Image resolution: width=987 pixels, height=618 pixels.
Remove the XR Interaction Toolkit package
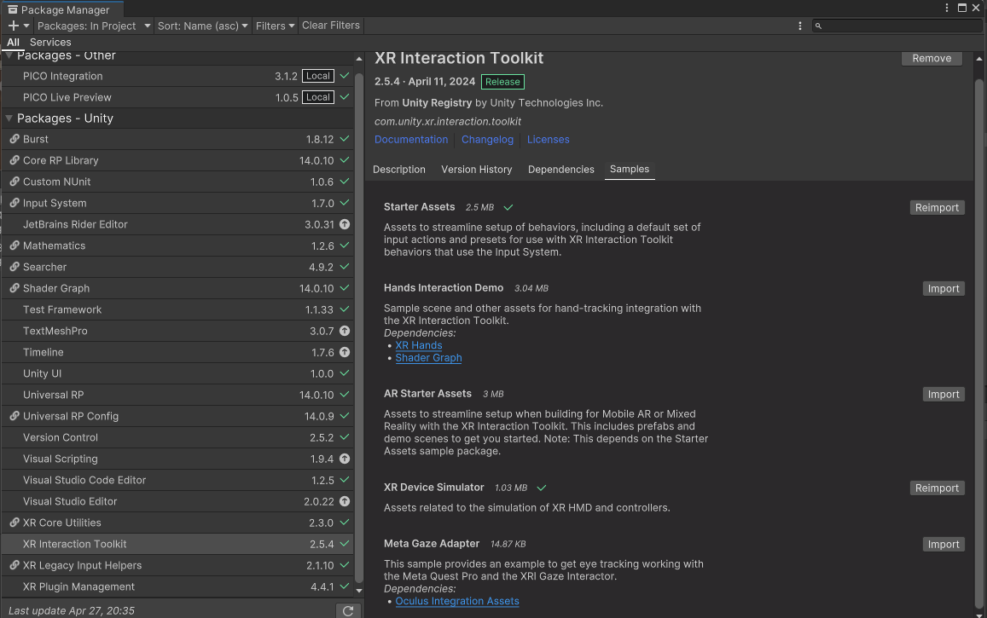coord(932,58)
